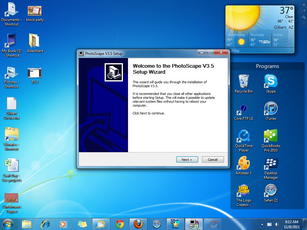Cancel the PhotoScape V3.5 Setup
This screenshot has width=307, height=230.
point(213,159)
